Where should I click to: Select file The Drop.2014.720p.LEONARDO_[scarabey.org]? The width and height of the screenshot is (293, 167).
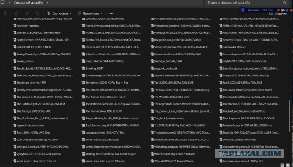pyautogui.click(x=180, y=90)
